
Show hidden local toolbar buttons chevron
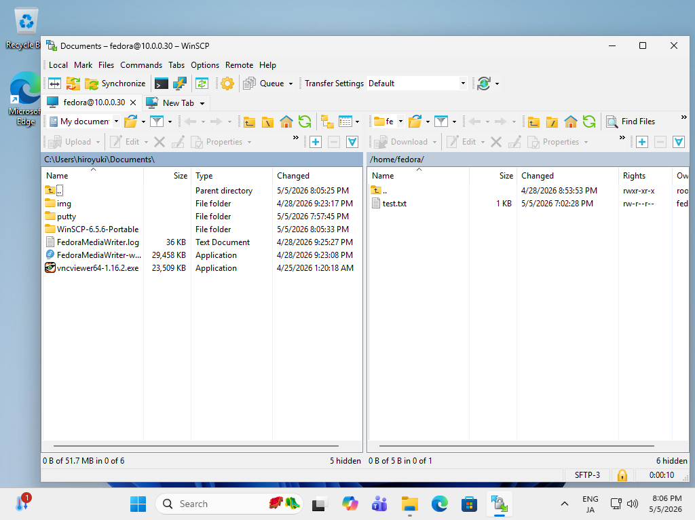pyautogui.click(x=296, y=138)
